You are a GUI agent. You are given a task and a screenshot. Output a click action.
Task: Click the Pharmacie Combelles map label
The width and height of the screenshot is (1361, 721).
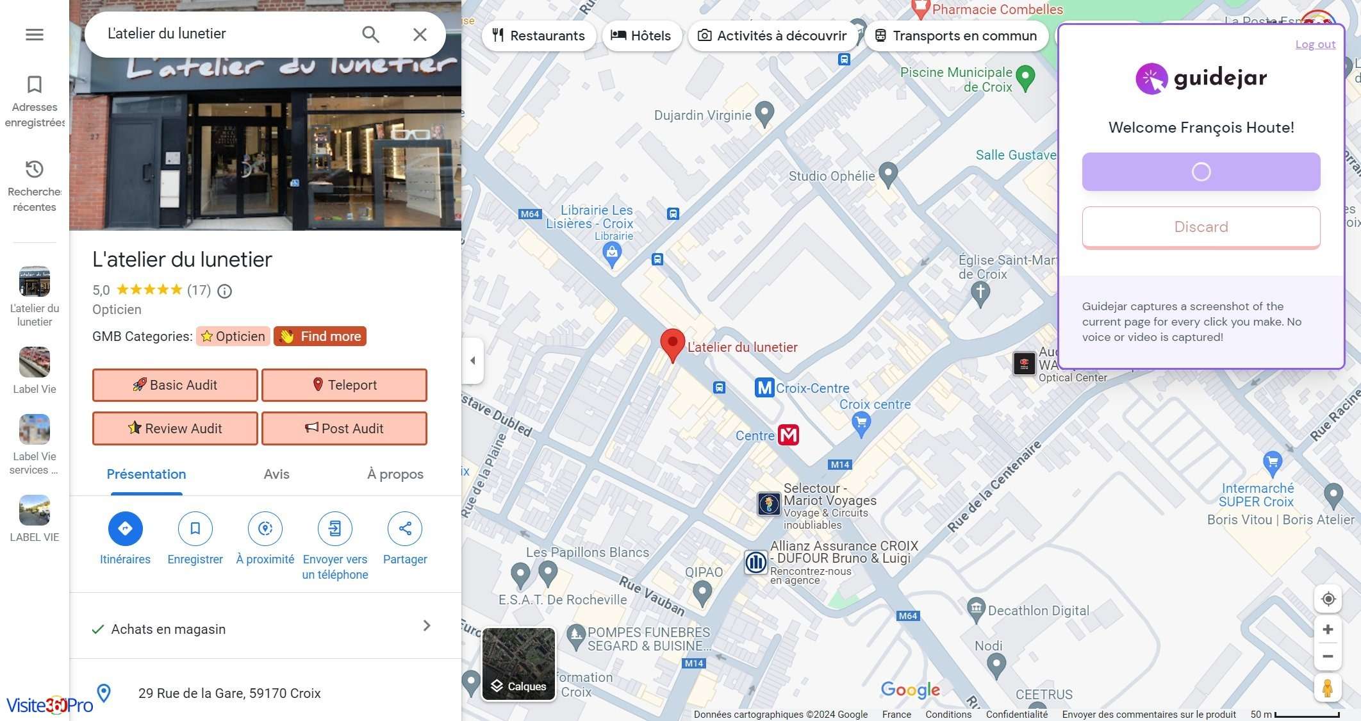pyautogui.click(x=997, y=9)
